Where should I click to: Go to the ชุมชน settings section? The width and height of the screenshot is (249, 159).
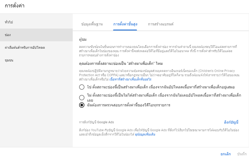pyautogui.click(x=9, y=60)
